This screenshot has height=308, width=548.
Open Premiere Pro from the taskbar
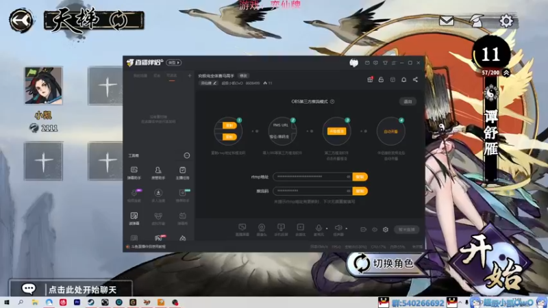coord(77,303)
